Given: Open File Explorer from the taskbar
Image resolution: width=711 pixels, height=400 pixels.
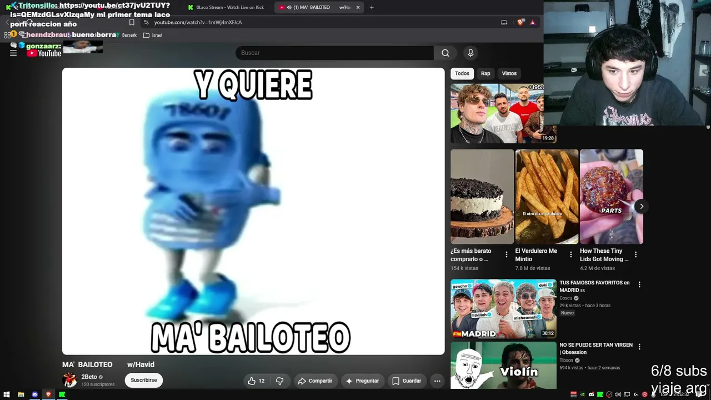Looking at the screenshot, I should 21,394.
